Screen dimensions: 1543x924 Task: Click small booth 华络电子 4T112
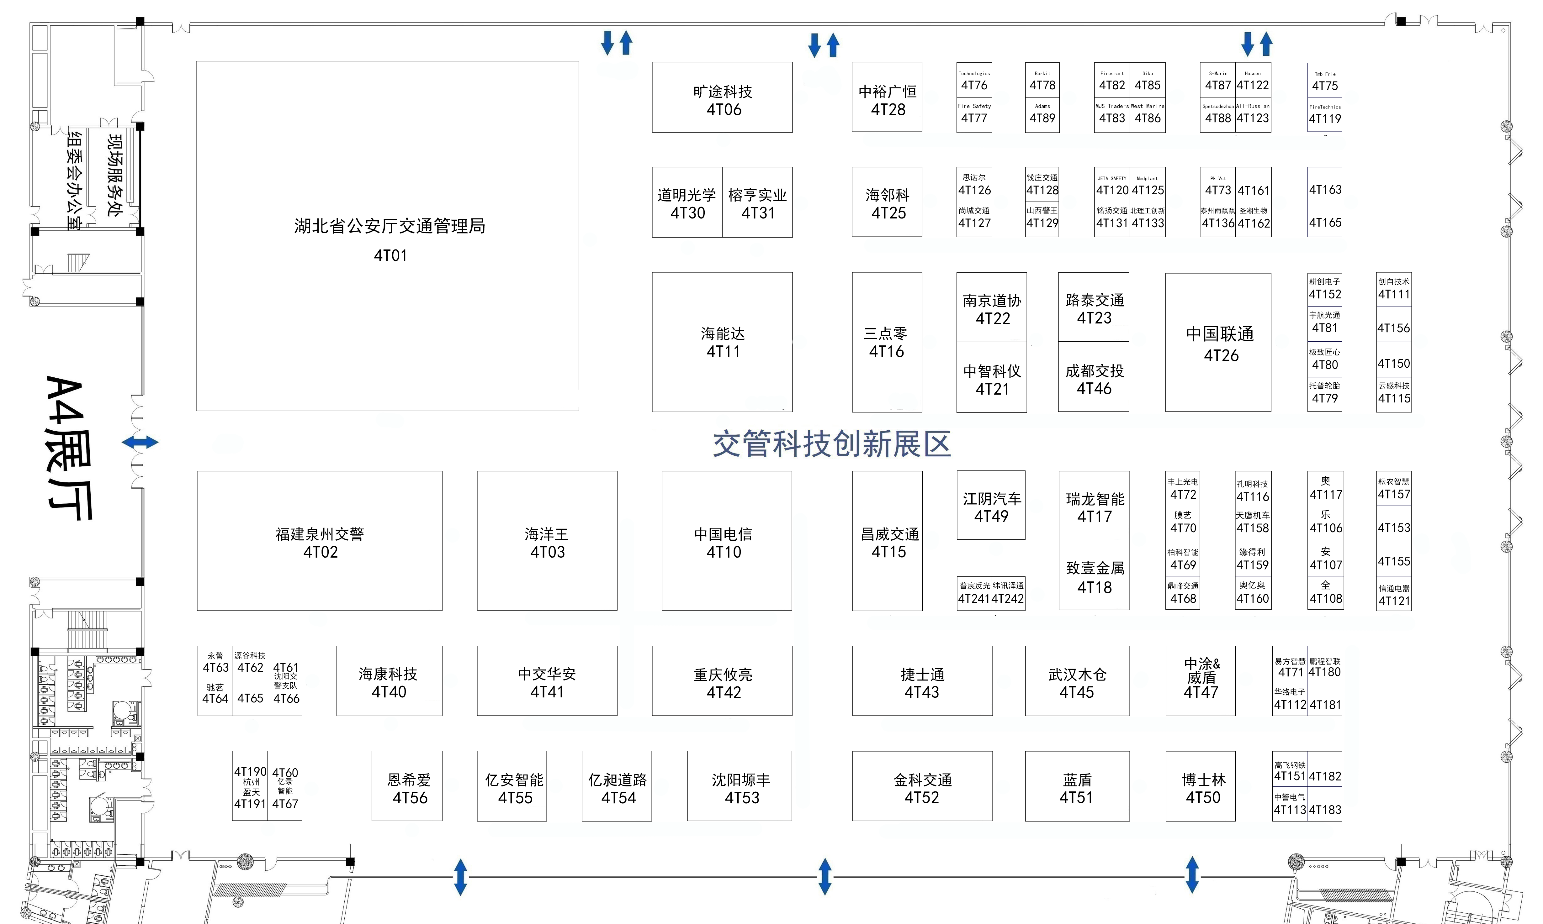[x=1290, y=699]
